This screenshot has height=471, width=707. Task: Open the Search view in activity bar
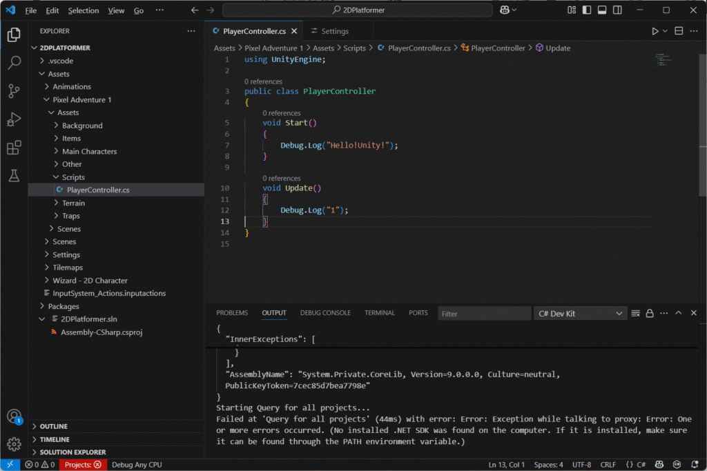pyautogui.click(x=14, y=63)
